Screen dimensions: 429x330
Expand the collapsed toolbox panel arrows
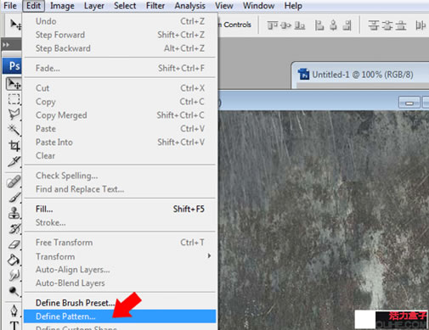point(6,45)
